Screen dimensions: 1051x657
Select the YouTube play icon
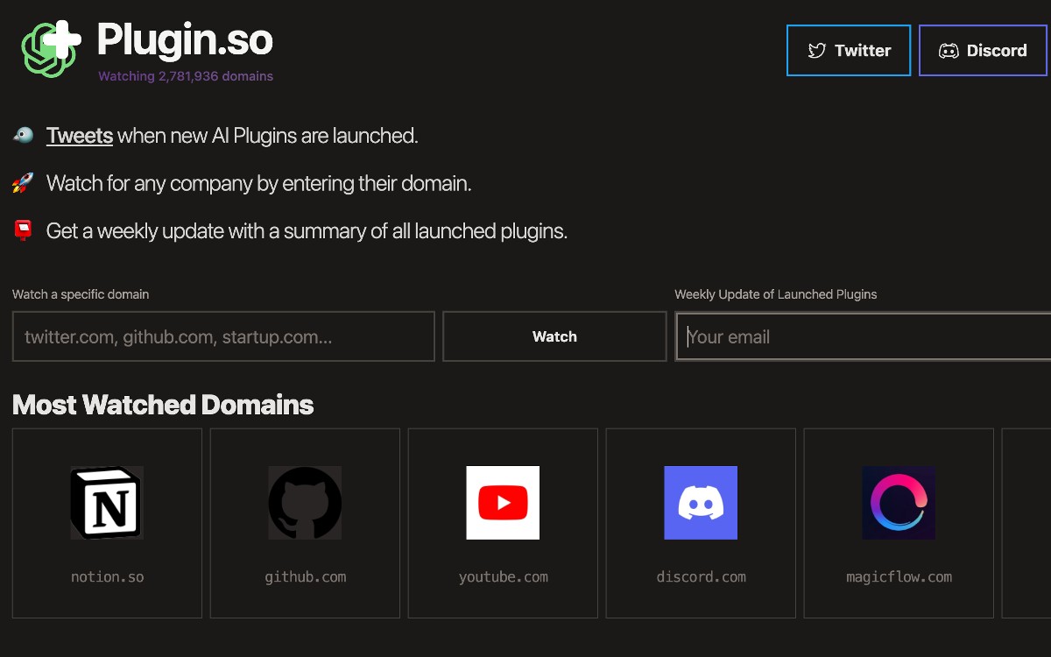502,503
